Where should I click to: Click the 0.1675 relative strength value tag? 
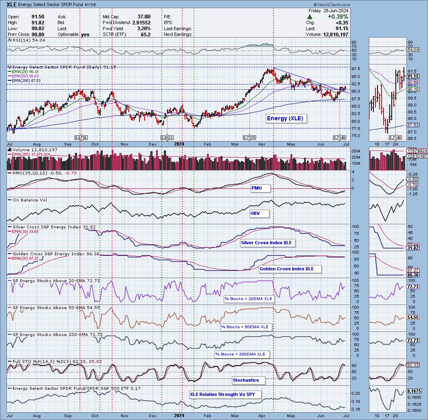(413, 391)
